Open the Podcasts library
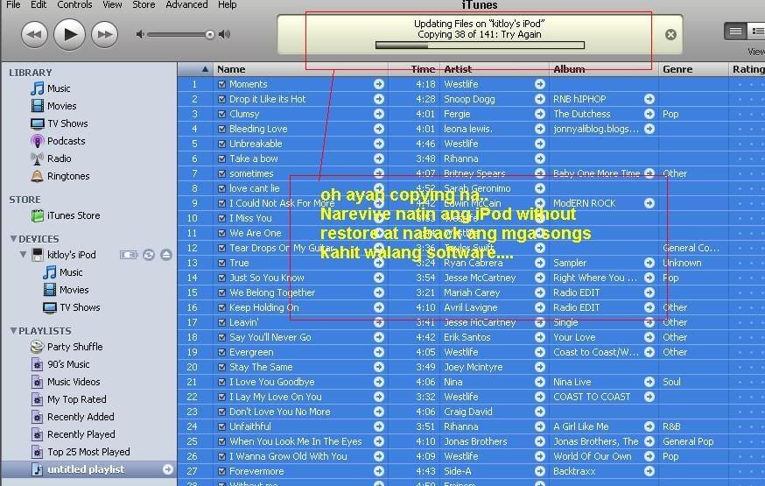 [66, 141]
